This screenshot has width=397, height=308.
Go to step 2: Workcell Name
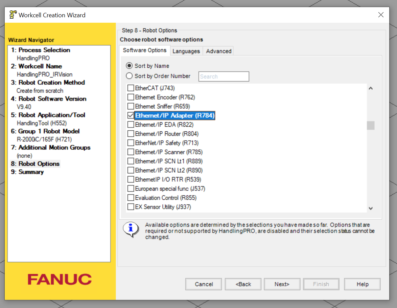click(x=37, y=66)
